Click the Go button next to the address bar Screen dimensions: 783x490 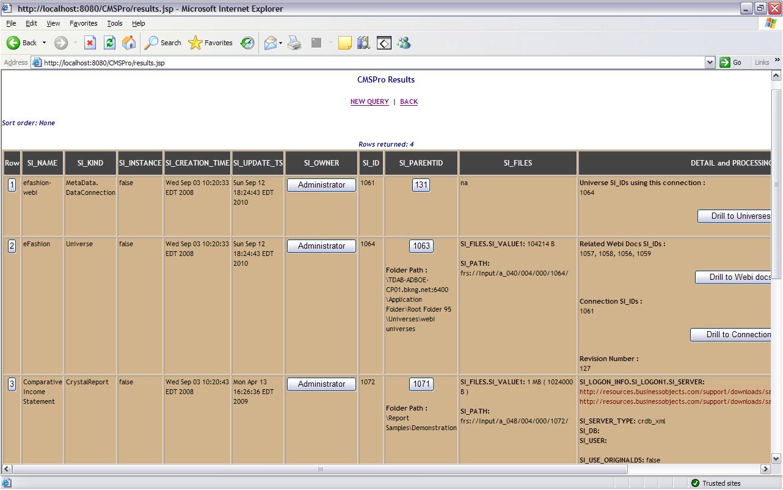coord(731,62)
